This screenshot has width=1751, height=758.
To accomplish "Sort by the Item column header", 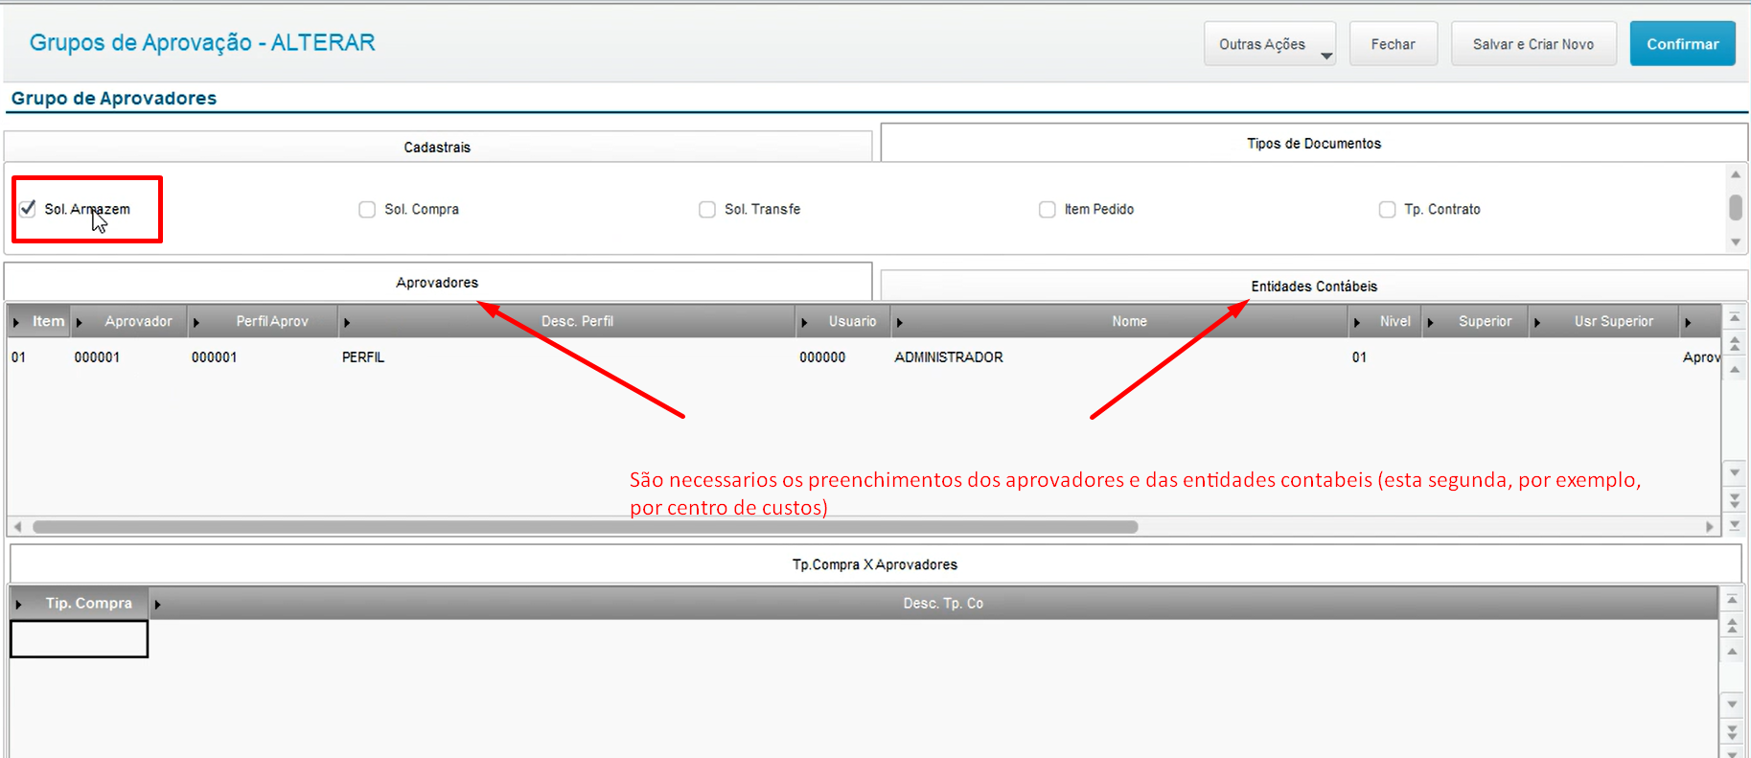I will pyautogui.click(x=41, y=321).
